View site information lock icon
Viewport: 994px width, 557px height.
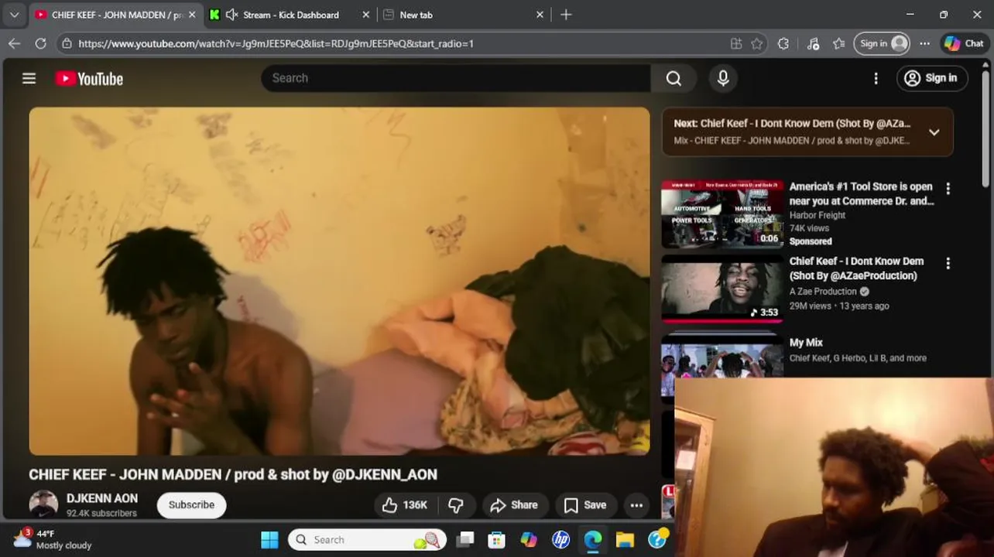point(67,43)
